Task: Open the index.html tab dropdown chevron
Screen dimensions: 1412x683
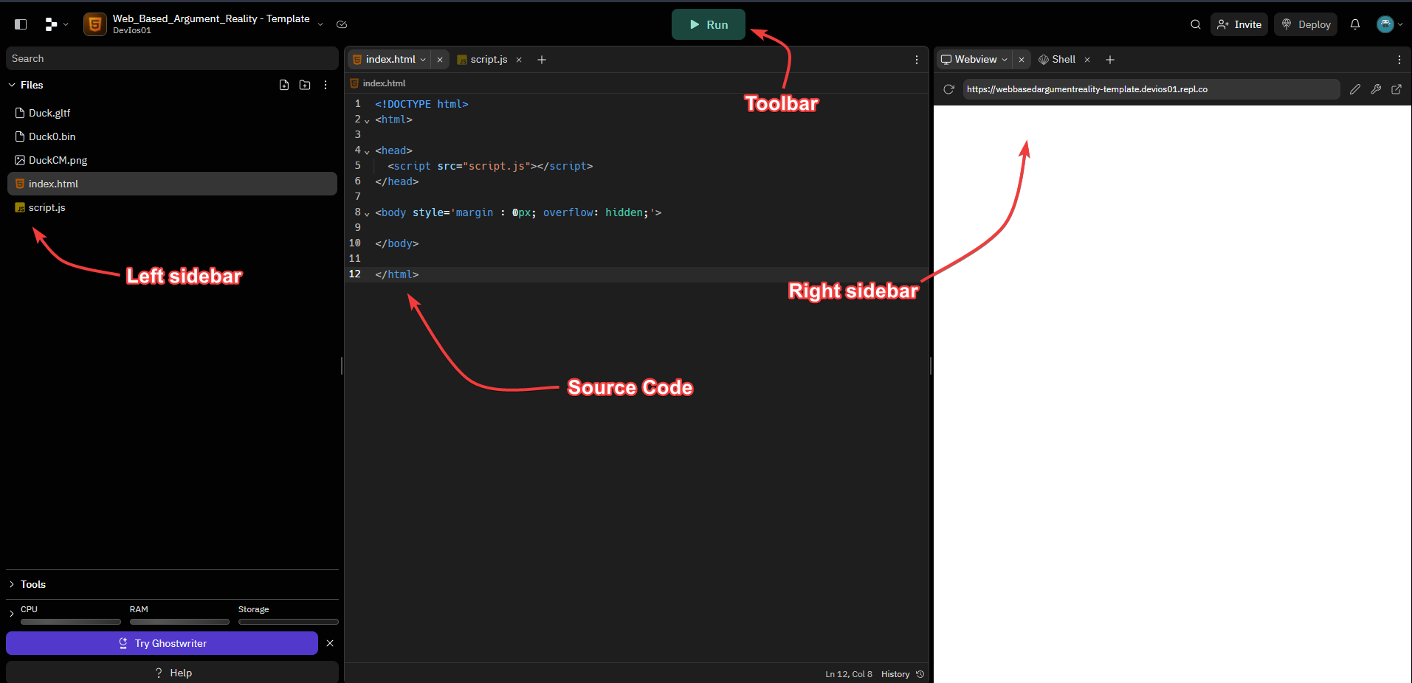Action: click(423, 60)
